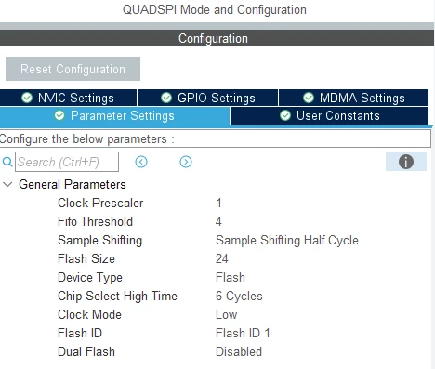Edit the Fifo Threshold value 4
This screenshot has width=435, height=369.
218,222
